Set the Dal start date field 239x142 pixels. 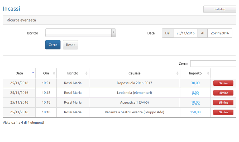tap(185, 33)
